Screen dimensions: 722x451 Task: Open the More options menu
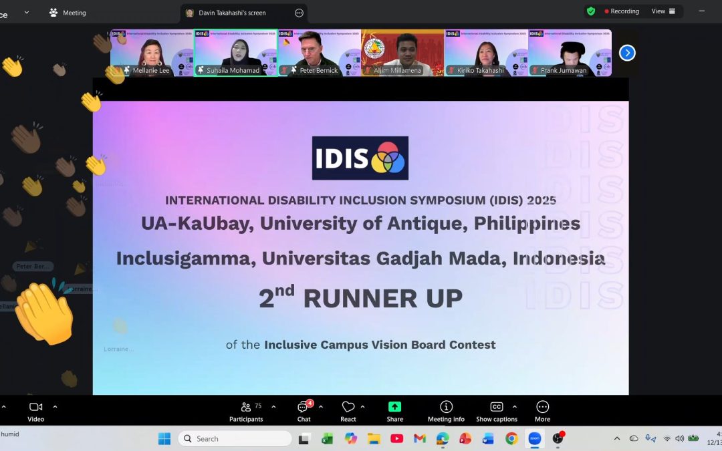click(x=542, y=410)
